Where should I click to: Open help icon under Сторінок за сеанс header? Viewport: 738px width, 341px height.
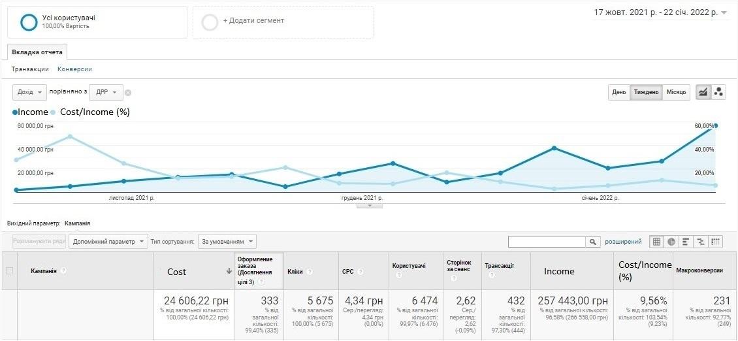click(x=454, y=278)
